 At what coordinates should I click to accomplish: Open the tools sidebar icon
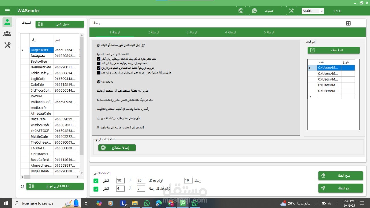tap(7, 45)
